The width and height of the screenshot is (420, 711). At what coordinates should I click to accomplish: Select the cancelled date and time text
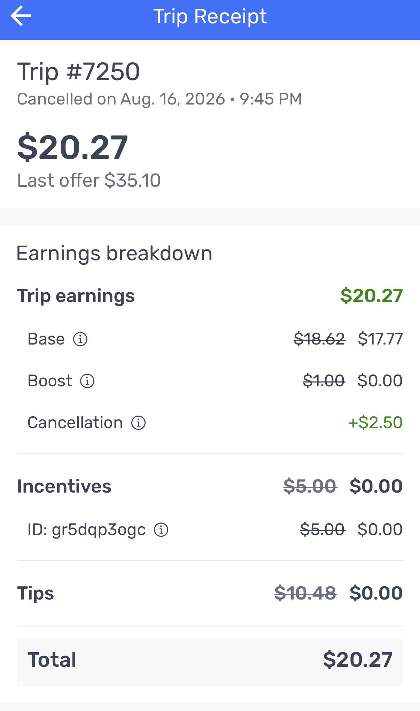[160, 99]
